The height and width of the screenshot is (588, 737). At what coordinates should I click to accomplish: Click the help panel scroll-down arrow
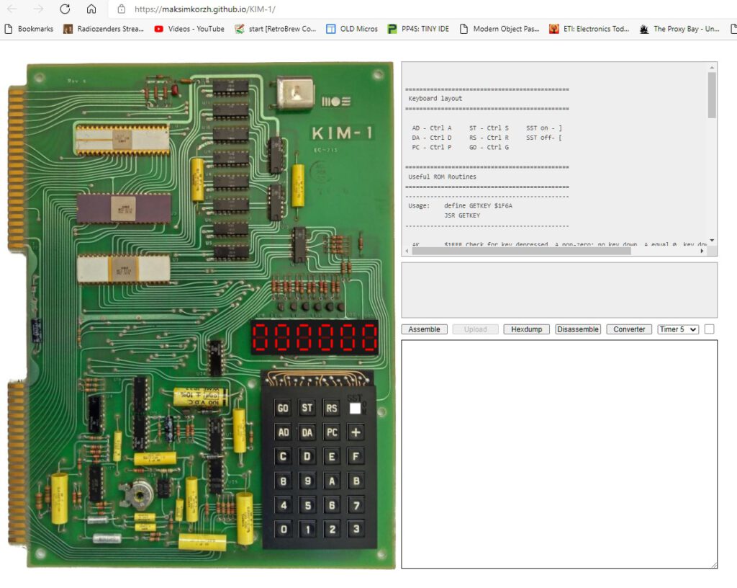(x=712, y=241)
